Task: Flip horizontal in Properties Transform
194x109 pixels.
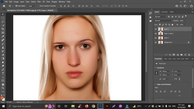Action: 176,79
